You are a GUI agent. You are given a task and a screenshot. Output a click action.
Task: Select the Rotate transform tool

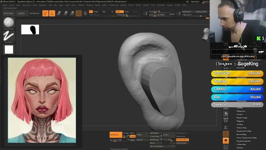[72, 13]
